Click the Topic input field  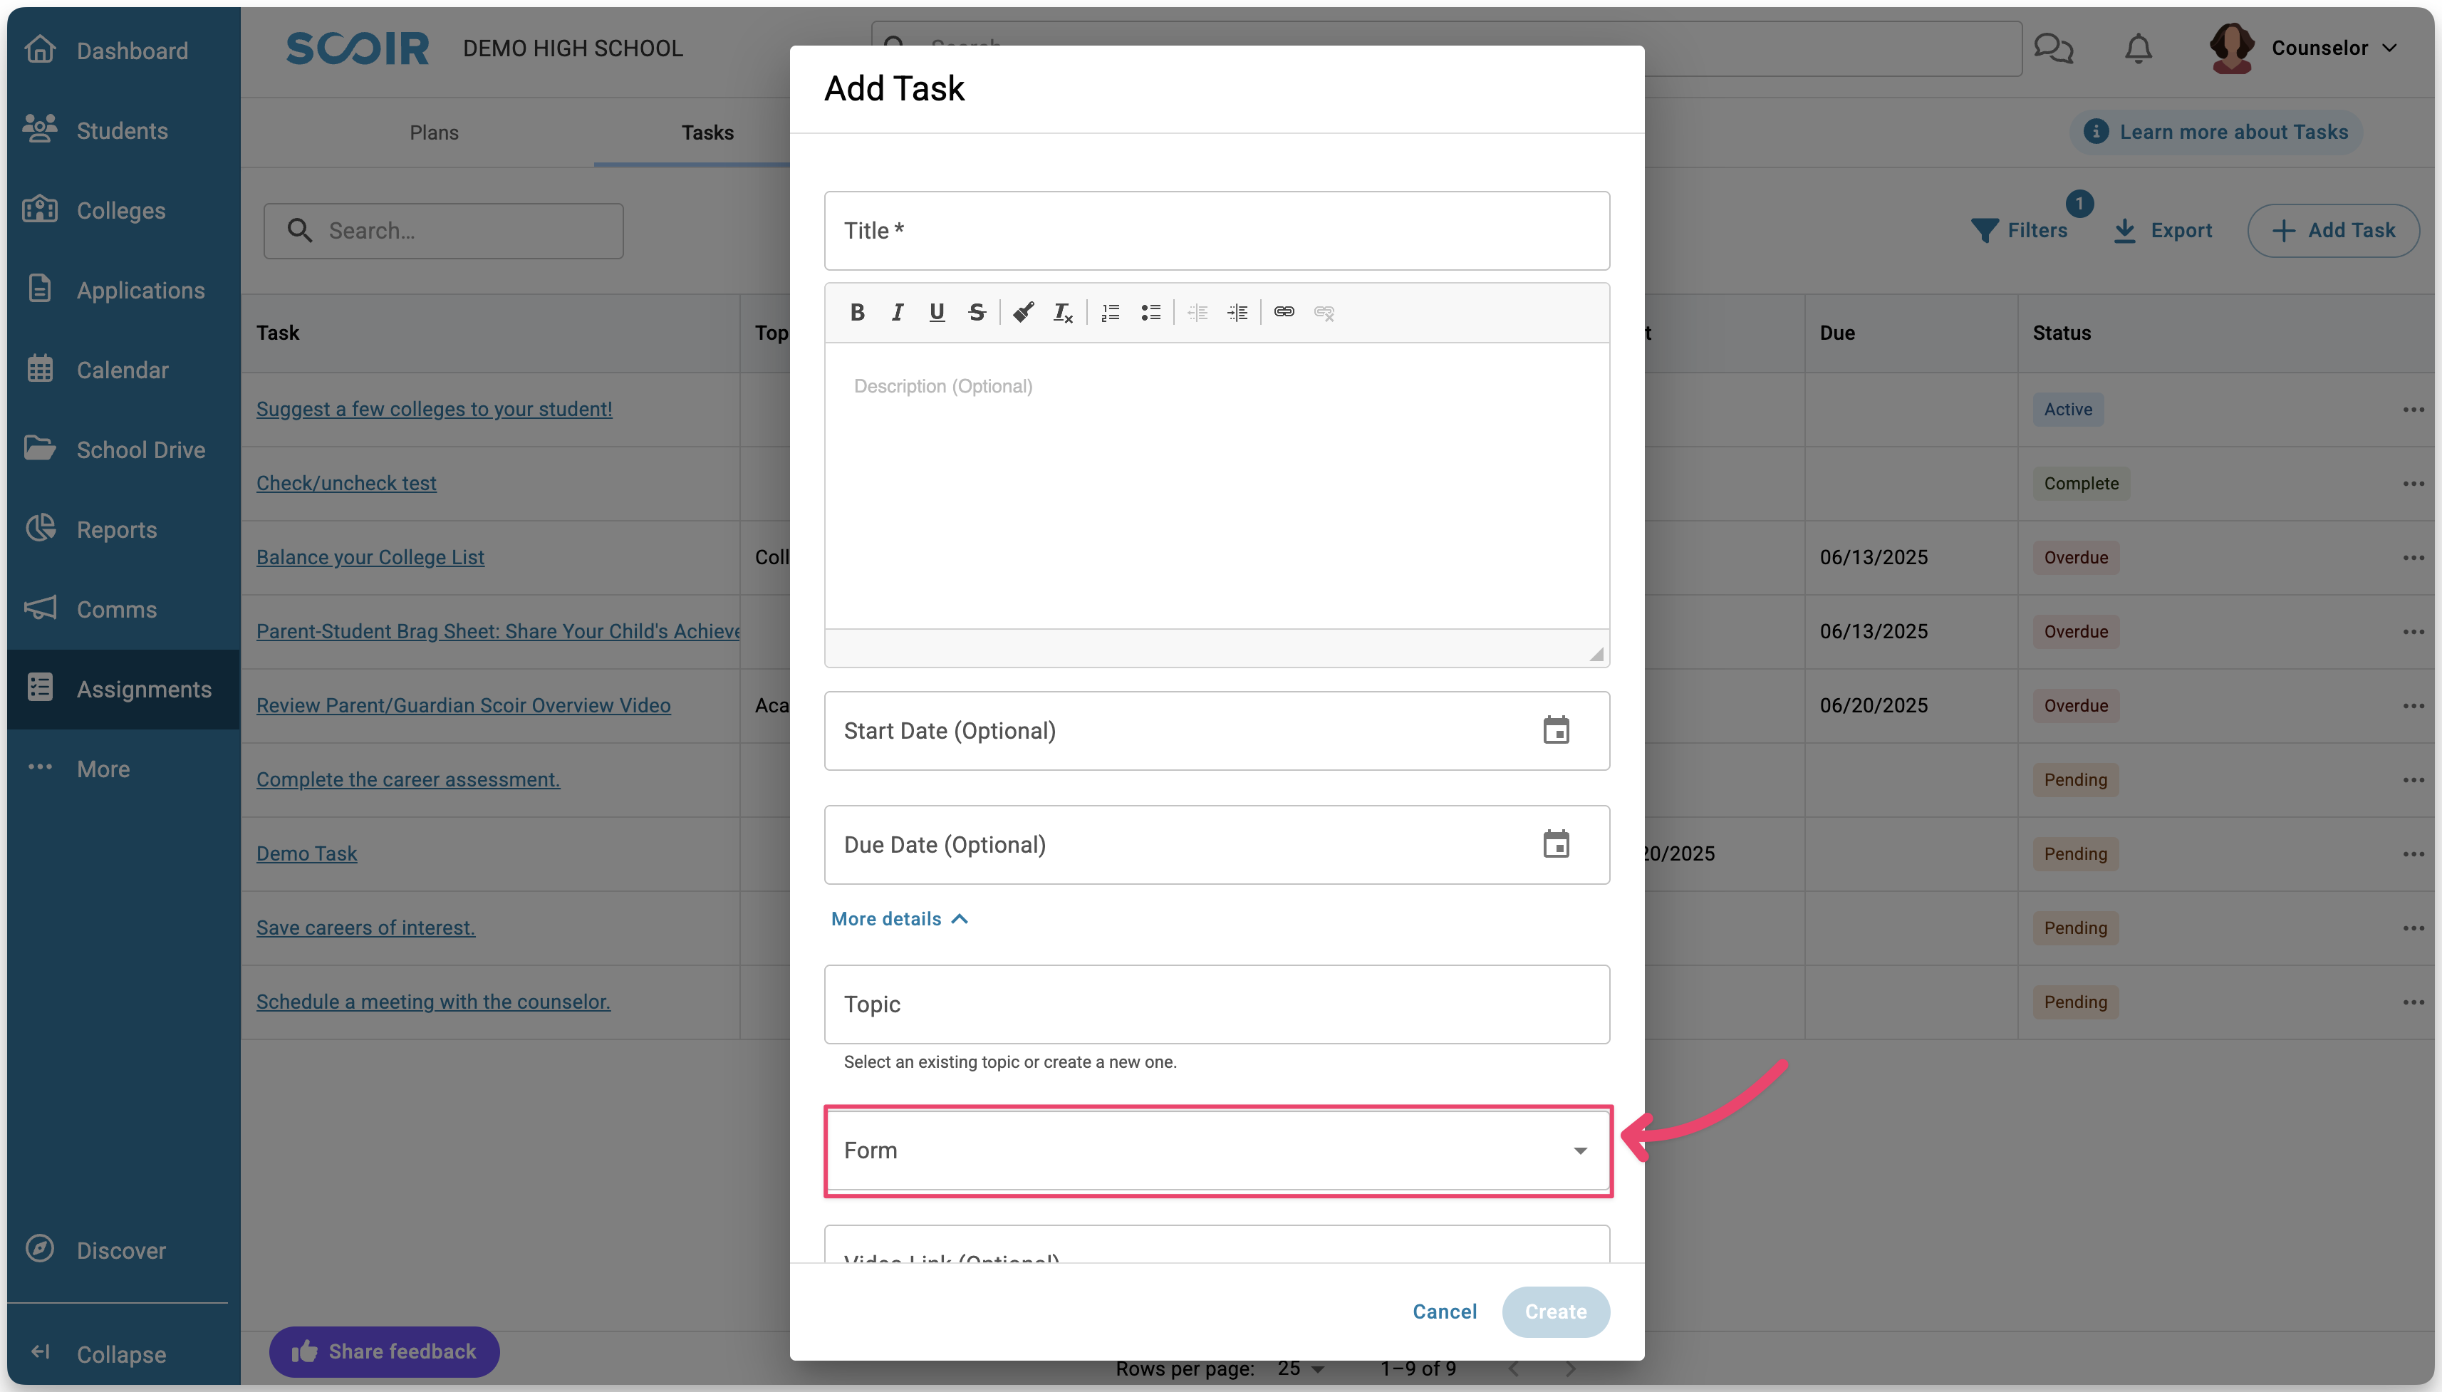[1216, 1004]
